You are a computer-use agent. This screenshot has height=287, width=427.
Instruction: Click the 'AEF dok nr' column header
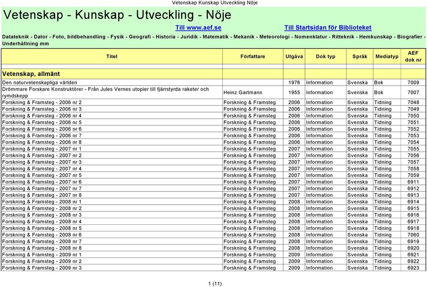tap(413, 56)
